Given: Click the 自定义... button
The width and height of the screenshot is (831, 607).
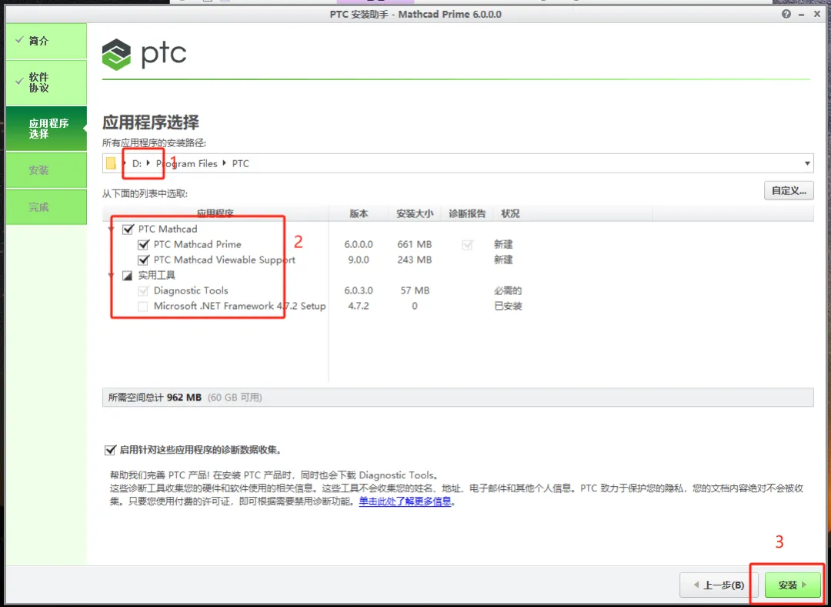Looking at the screenshot, I should [x=789, y=190].
